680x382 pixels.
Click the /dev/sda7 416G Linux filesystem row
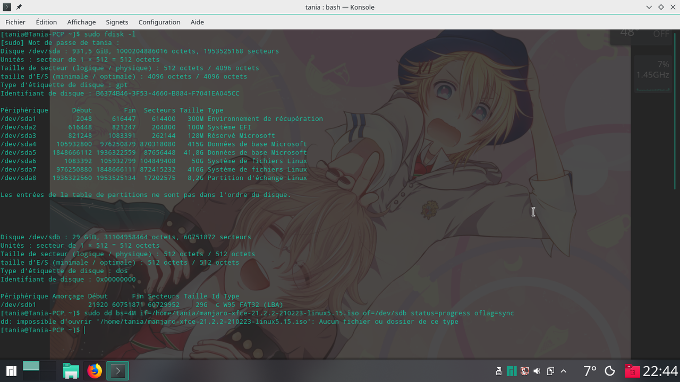click(x=154, y=170)
